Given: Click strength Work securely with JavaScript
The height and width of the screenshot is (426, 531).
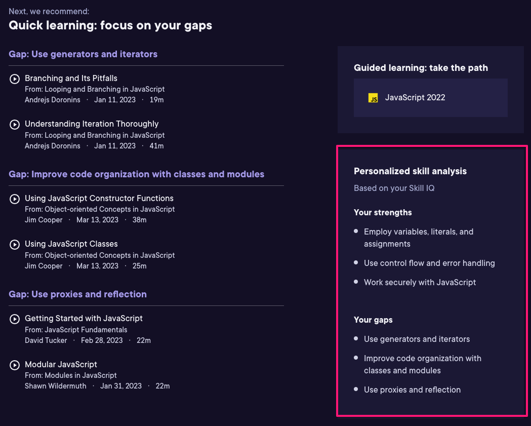Looking at the screenshot, I should coord(420,282).
